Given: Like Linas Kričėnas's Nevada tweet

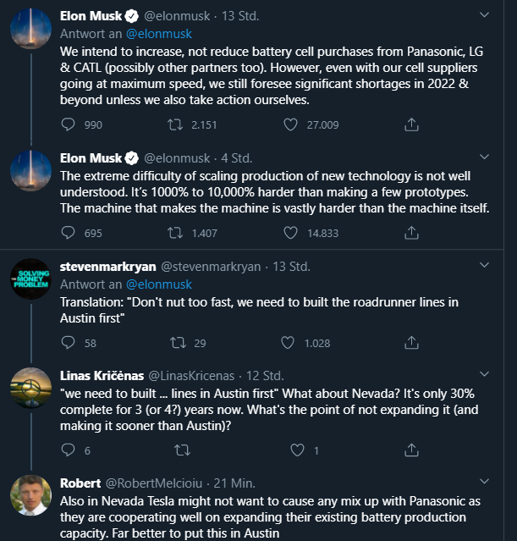Looking at the screenshot, I should 290,450.
